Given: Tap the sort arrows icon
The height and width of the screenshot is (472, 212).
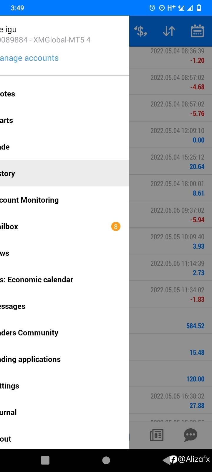Looking at the screenshot, I should (x=169, y=31).
